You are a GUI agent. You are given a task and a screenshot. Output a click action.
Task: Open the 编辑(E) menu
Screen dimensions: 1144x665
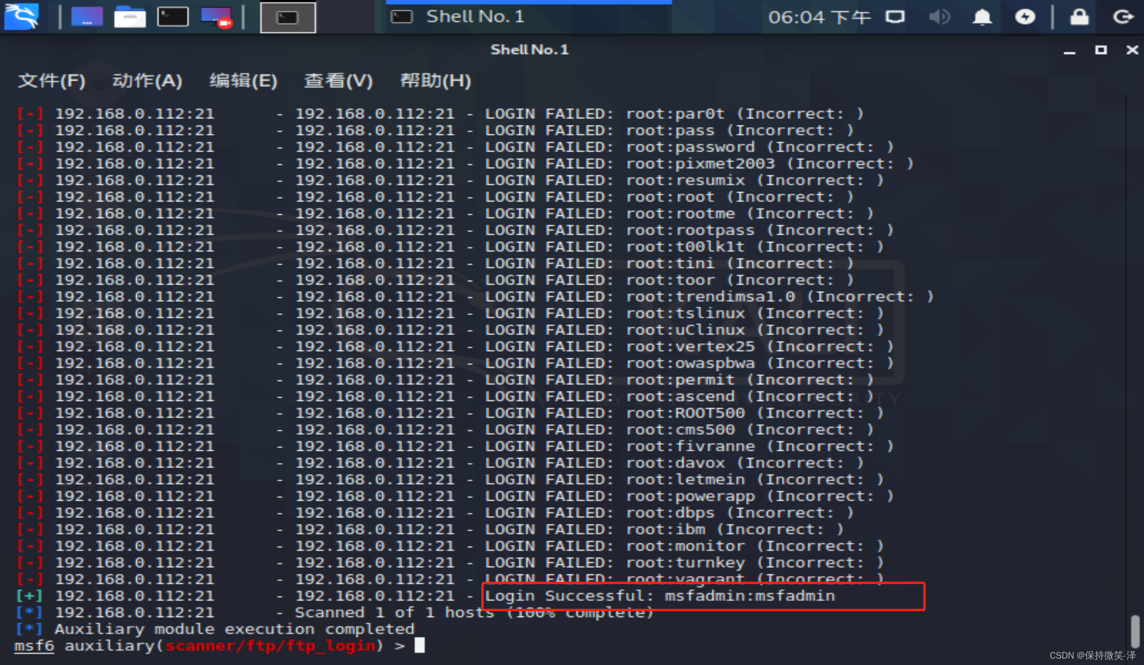pos(243,80)
